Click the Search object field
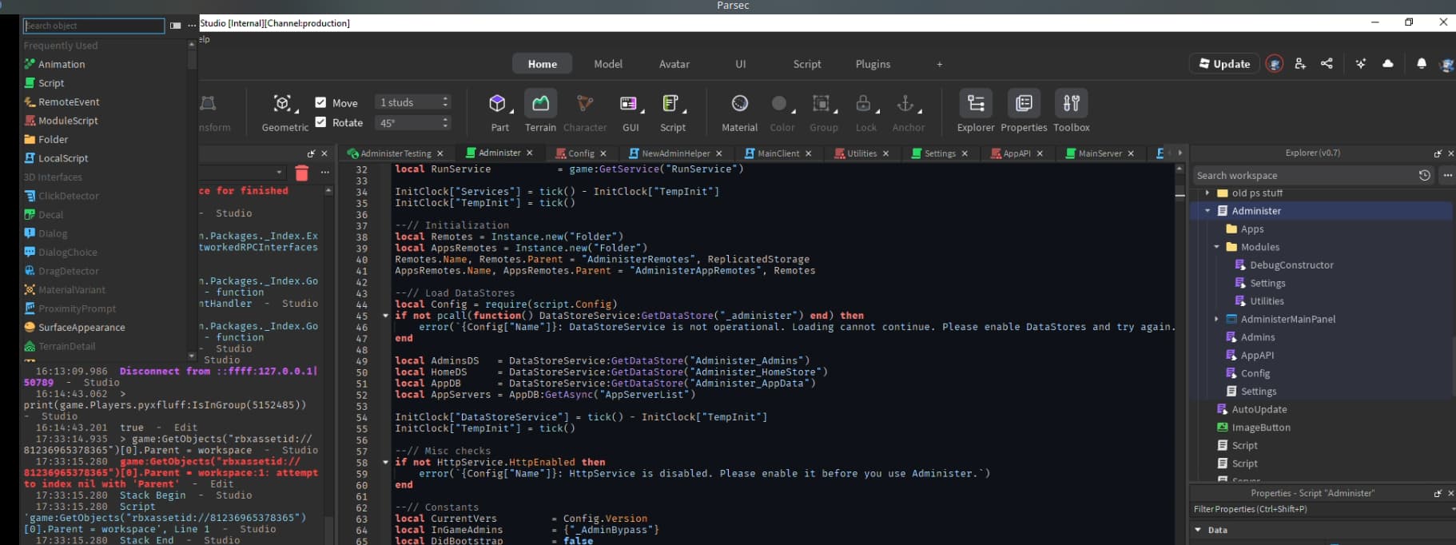1456x545 pixels. click(93, 26)
